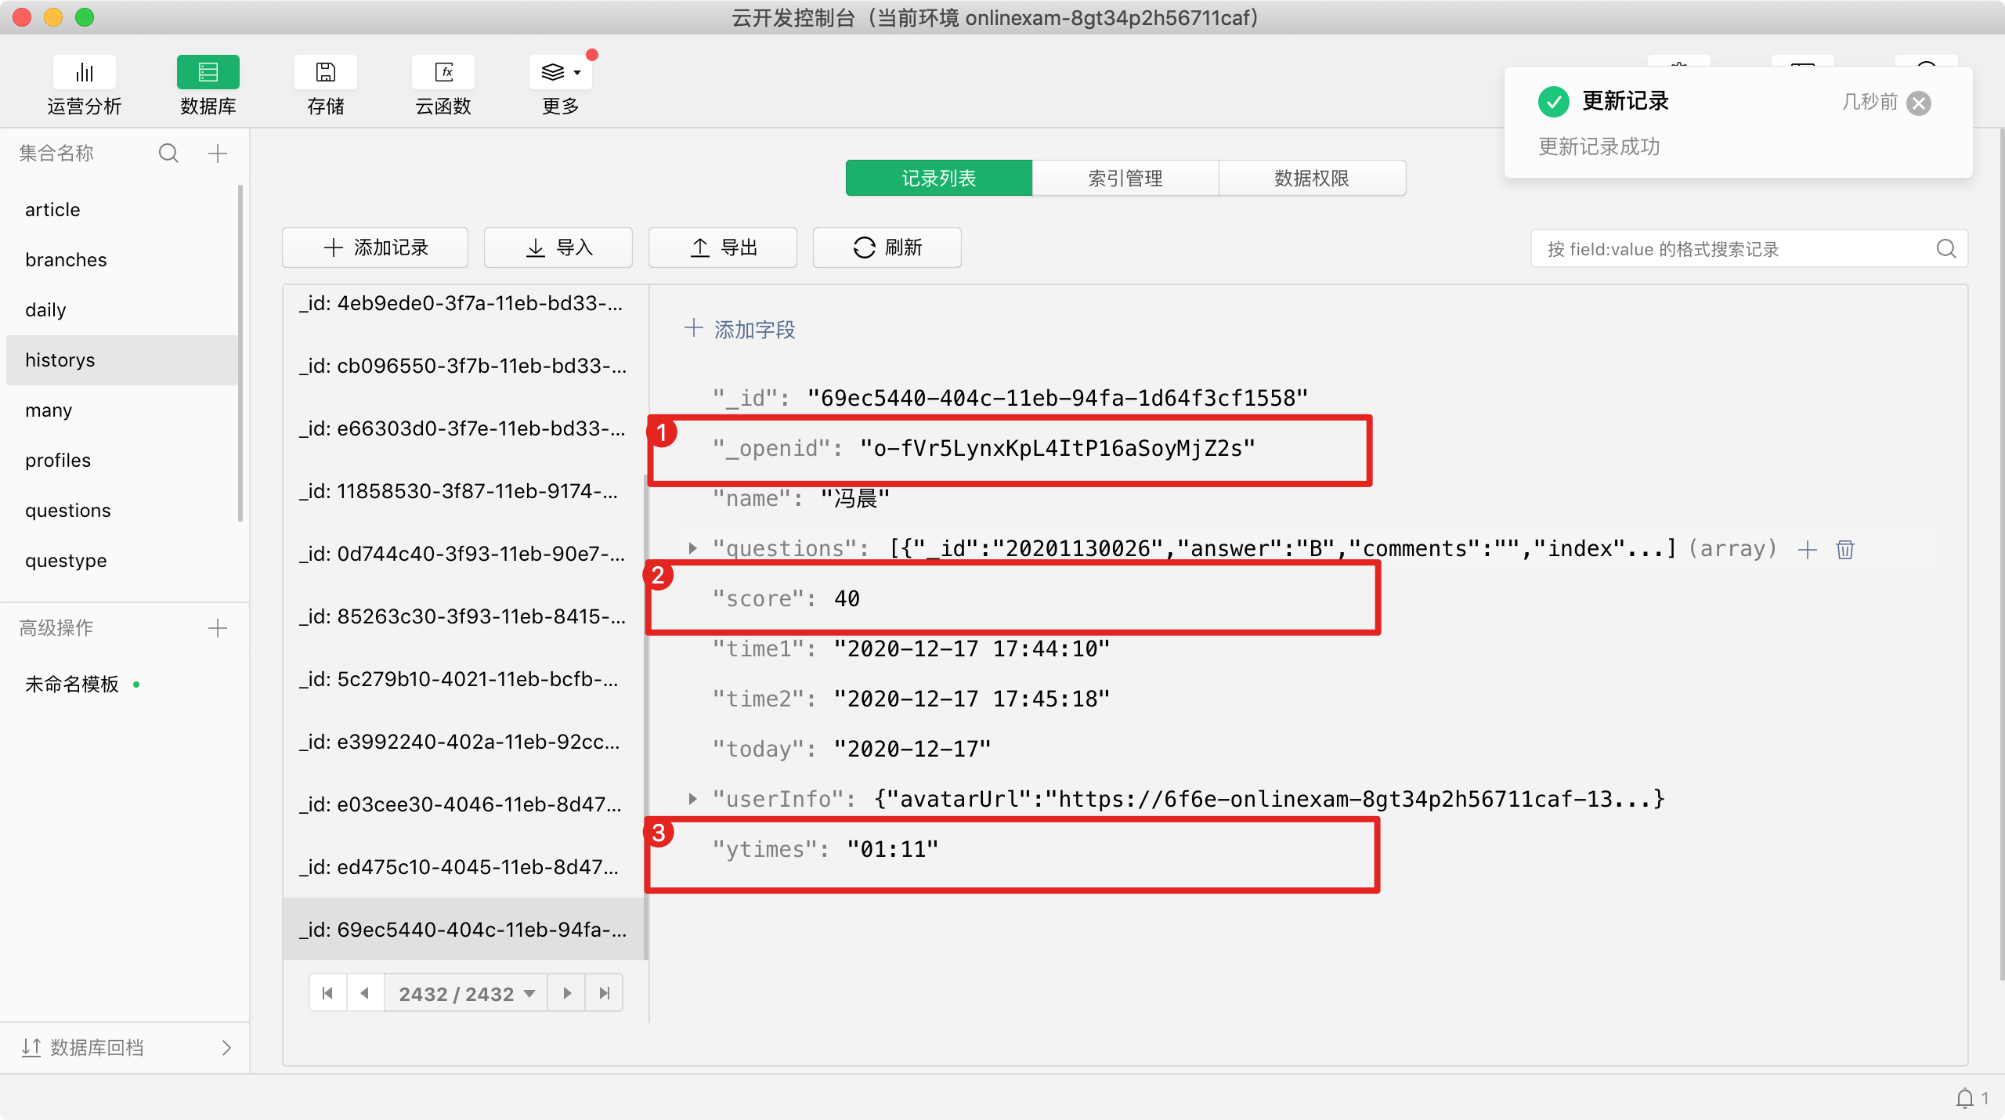Click the collection search magnifier icon
This screenshot has width=2005, height=1120.
168,154
